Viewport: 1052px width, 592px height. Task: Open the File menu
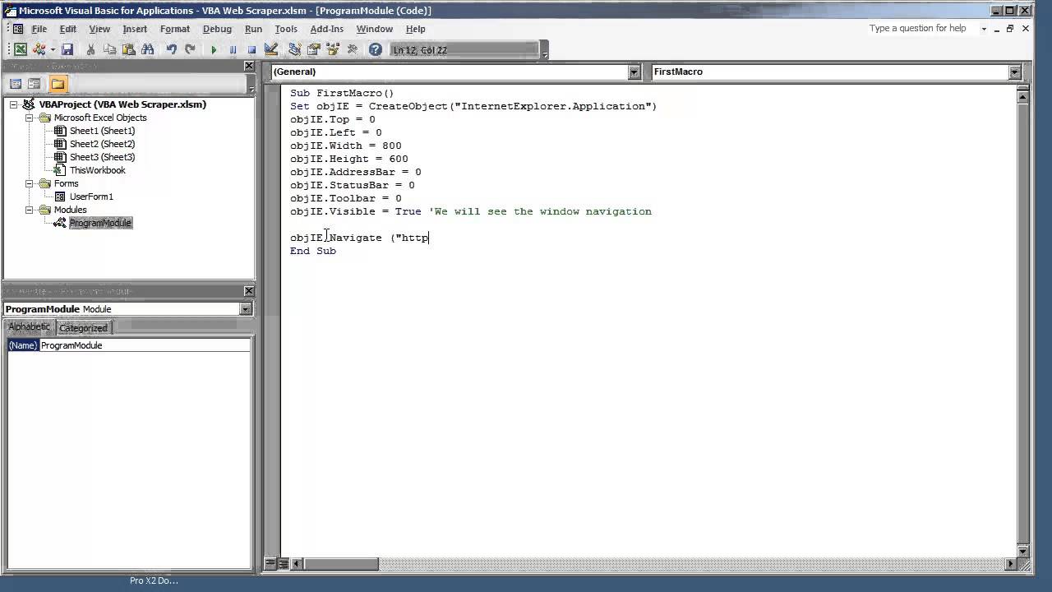[39, 29]
